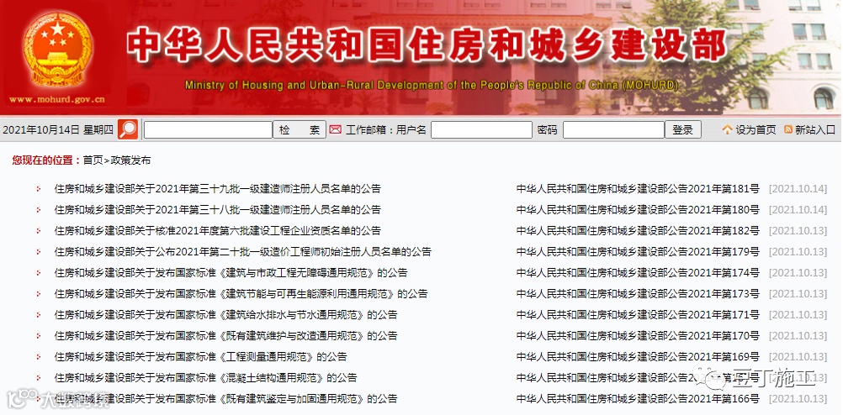Open the notice about 第六批建设工程企业资质名单
Screen dimensions: 843x415
(217, 230)
